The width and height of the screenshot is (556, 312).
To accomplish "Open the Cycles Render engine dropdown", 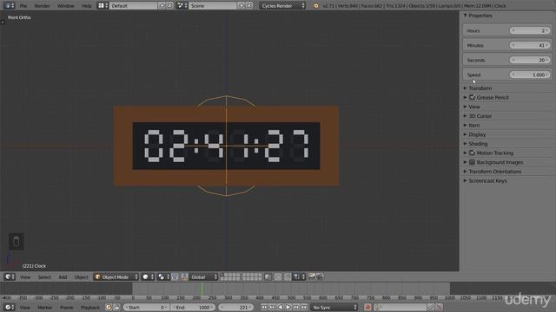I will coord(282,6).
